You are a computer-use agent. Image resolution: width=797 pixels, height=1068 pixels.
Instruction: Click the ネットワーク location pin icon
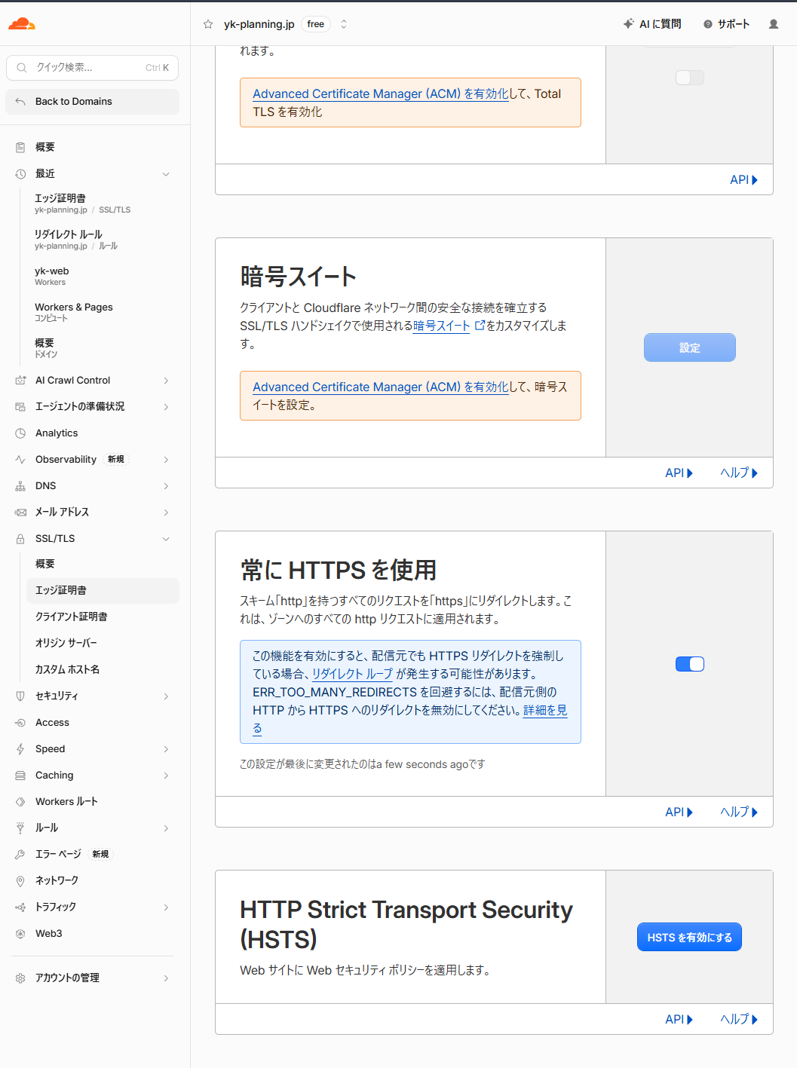tap(20, 881)
